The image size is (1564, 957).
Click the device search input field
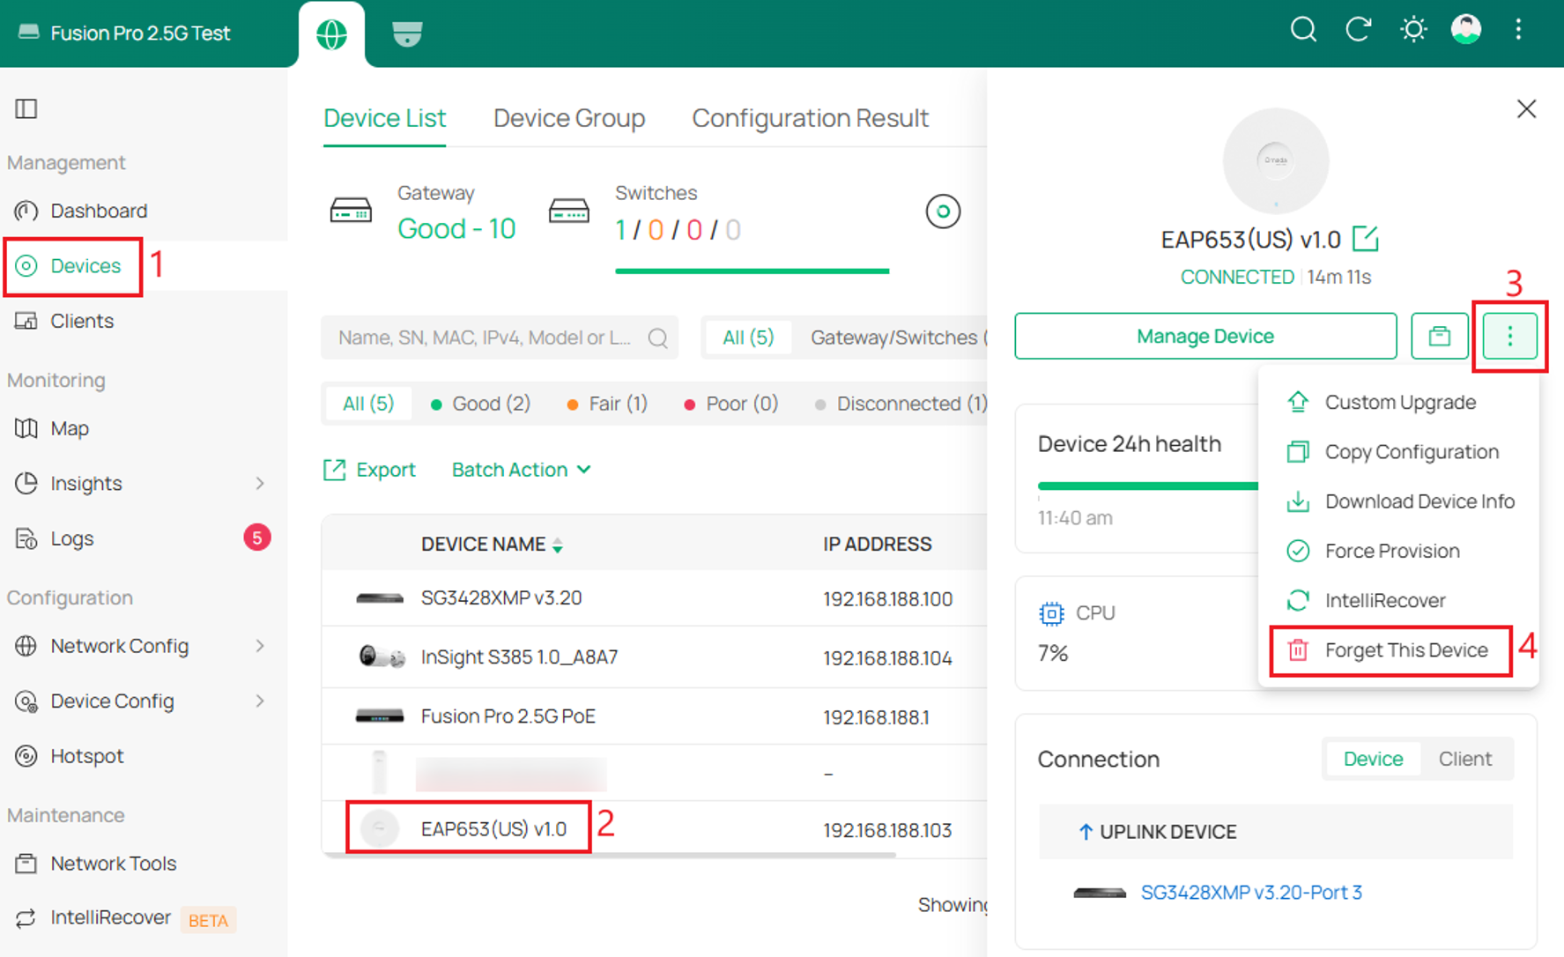click(x=500, y=338)
